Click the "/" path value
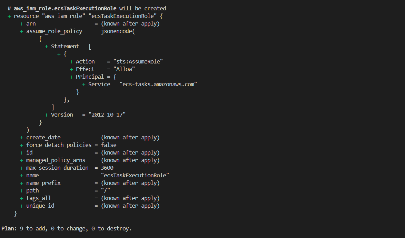The width and height of the screenshot is (405, 238). (106, 190)
